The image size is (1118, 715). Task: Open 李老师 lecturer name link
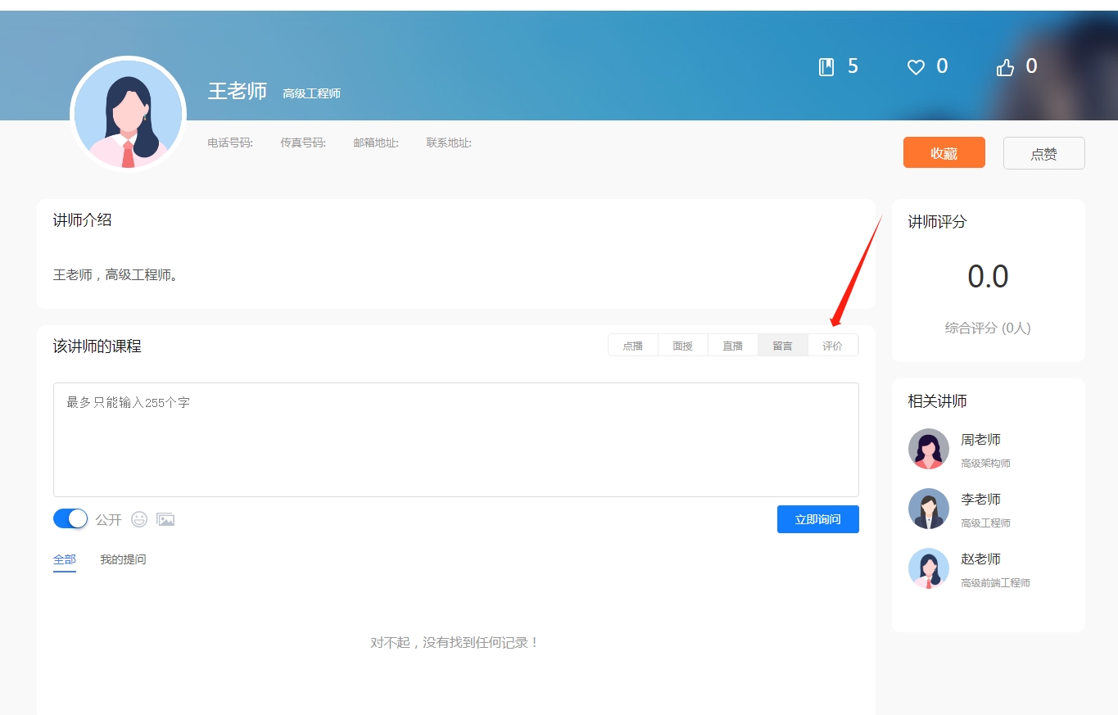pos(981,500)
